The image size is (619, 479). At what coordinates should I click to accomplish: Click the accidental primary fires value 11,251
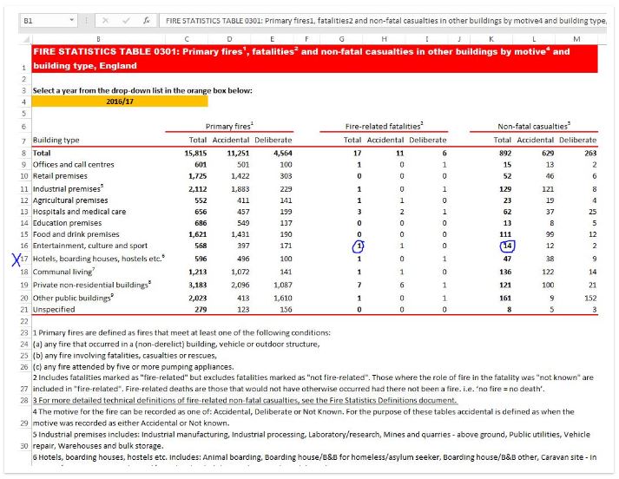coord(238,153)
